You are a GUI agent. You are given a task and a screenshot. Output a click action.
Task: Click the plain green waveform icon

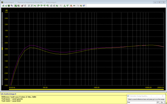[35, 6]
